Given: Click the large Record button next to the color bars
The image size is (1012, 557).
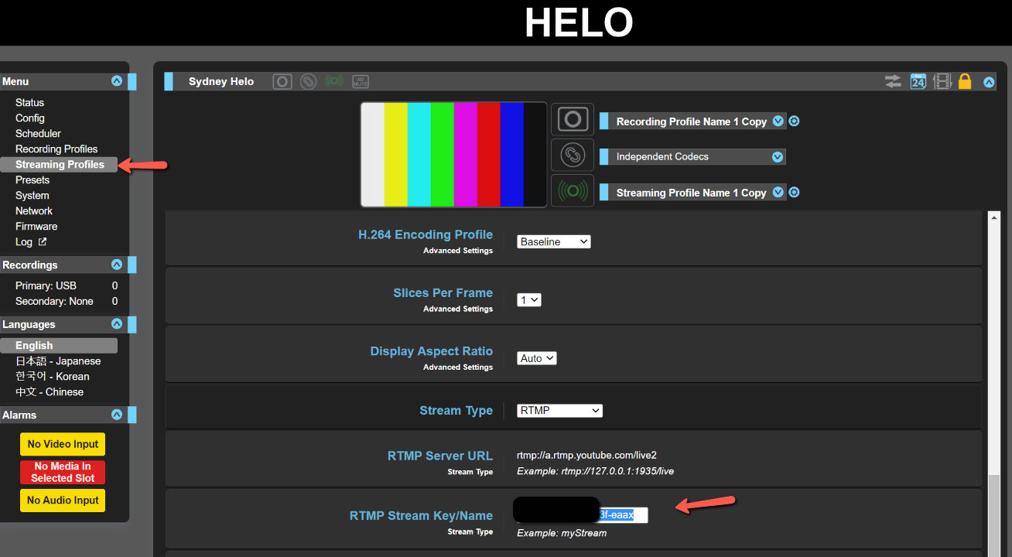Looking at the screenshot, I should [x=573, y=119].
